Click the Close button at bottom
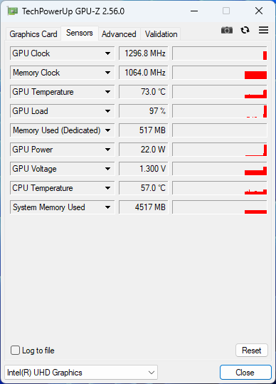The width and height of the screenshot is (276, 384). click(245, 373)
